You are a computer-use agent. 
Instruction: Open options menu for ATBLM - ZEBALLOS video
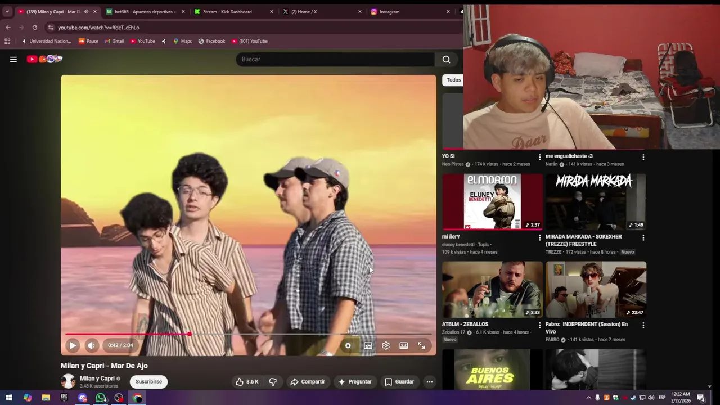pos(539,325)
